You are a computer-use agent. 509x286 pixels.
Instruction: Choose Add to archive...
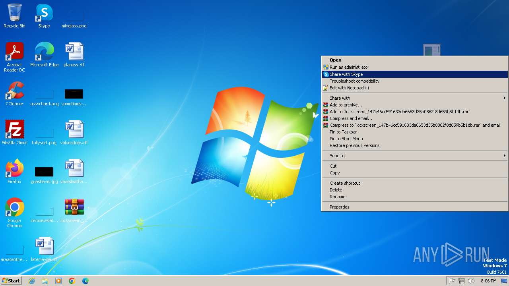pyautogui.click(x=415, y=105)
